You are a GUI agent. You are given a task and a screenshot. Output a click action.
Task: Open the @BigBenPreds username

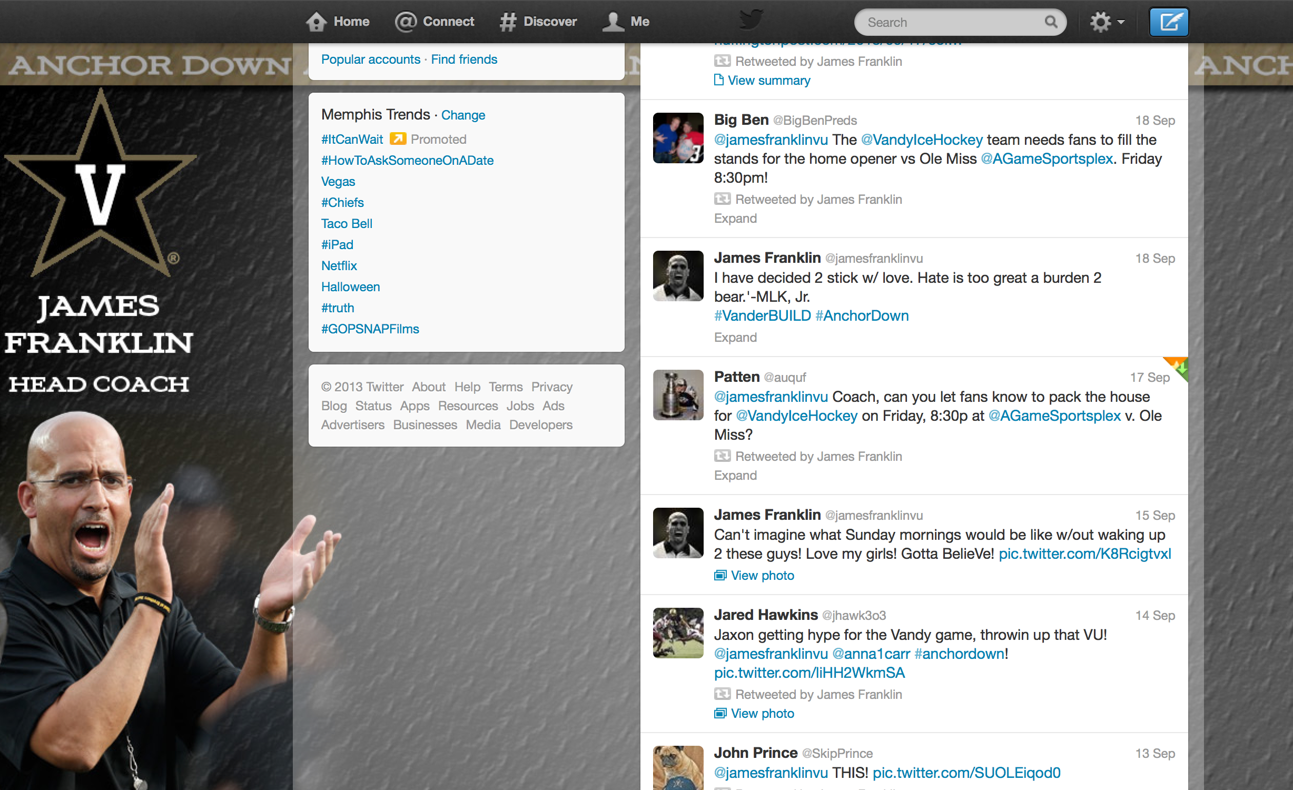click(815, 121)
